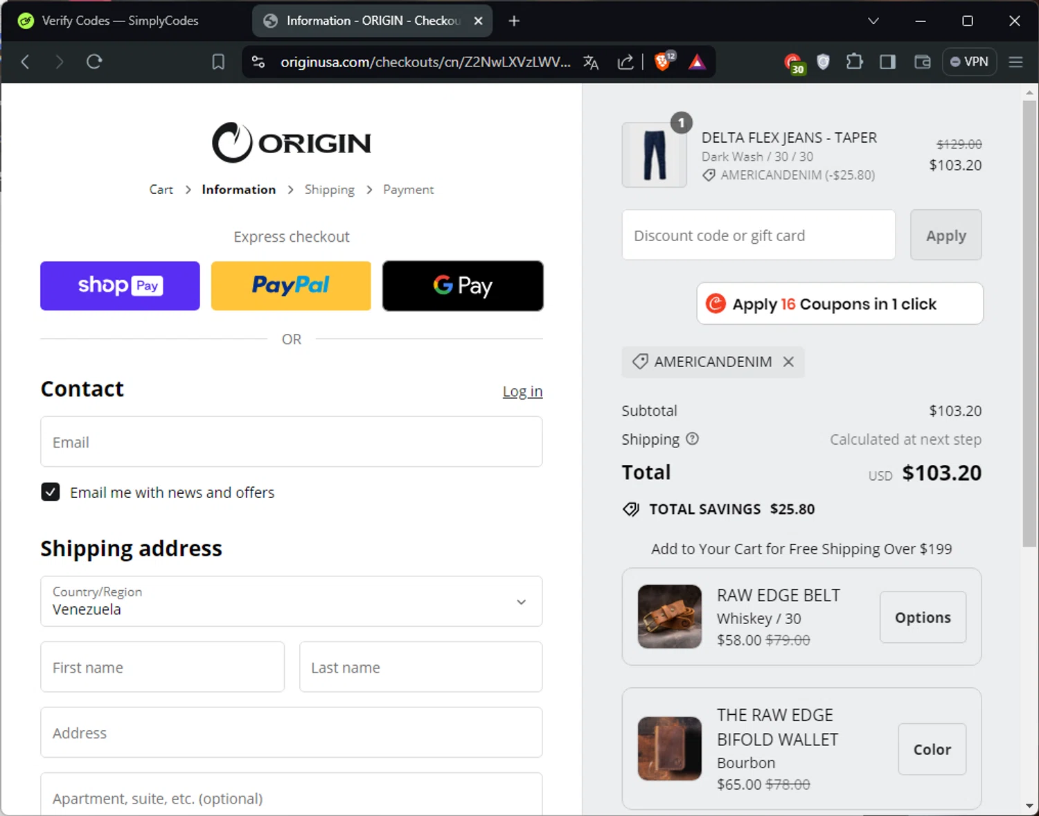Image resolution: width=1039 pixels, height=816 pixels.
Task: Go back to the previous page
Action: point(25,62)
